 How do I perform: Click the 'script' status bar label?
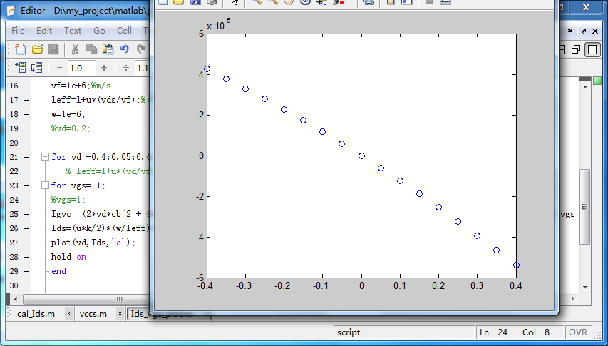(x=349, y=332)
